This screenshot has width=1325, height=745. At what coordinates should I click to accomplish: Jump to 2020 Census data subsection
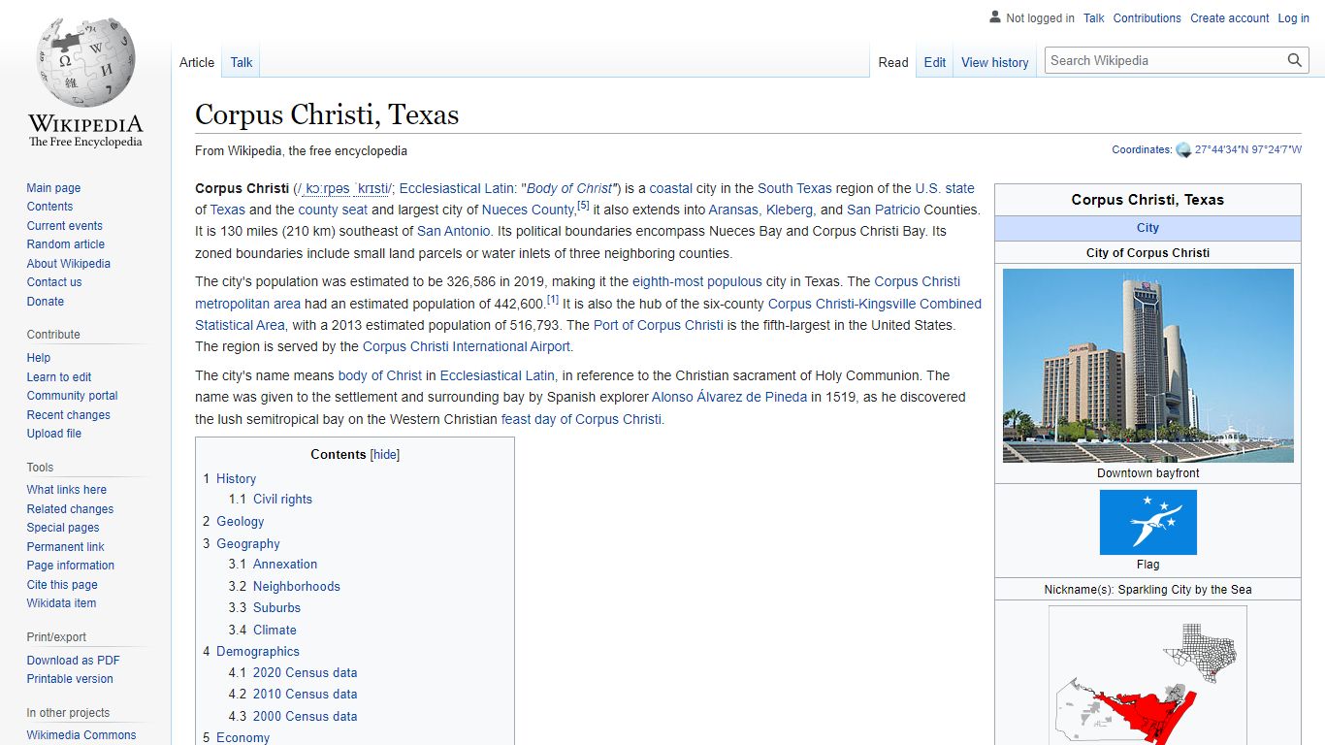click(x=305, y=672)
